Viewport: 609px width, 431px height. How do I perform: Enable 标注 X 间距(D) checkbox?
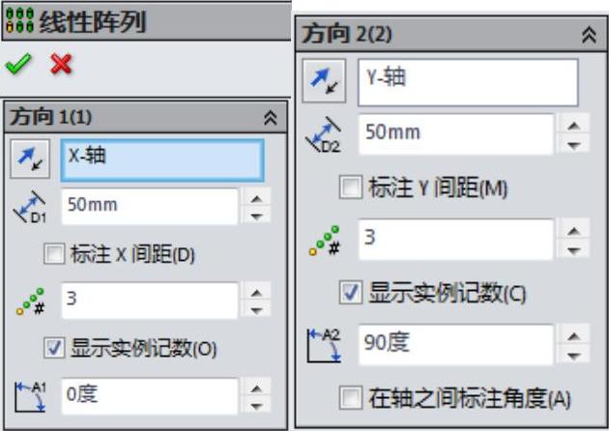54,254
